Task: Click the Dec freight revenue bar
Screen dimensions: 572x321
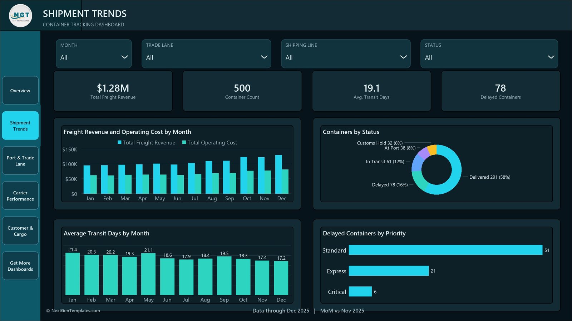Action: pos(278,174)
